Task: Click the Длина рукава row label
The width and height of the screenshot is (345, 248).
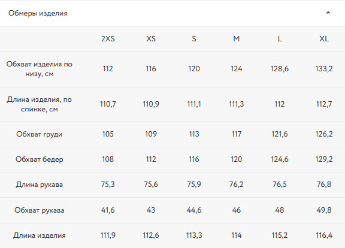Action: click(x=40, y=185)
